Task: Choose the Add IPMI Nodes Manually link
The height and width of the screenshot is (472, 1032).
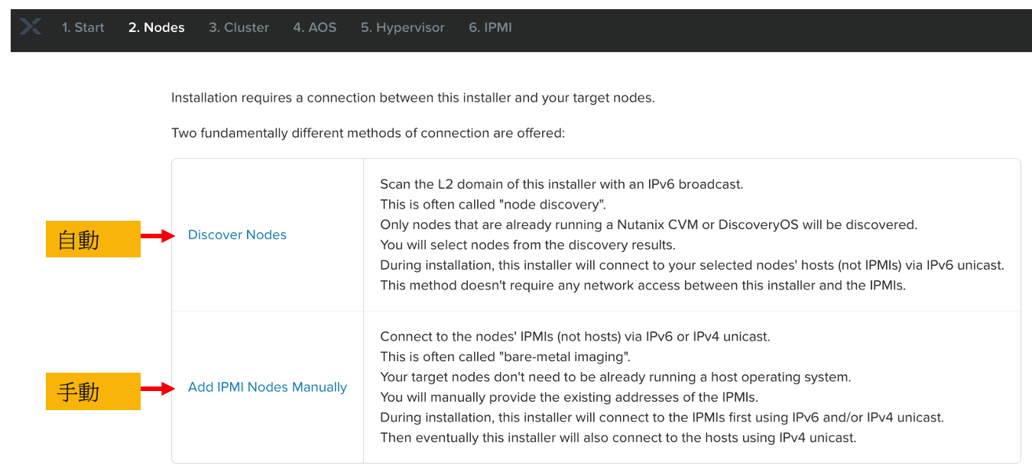Action: click(x=268, y=387)
